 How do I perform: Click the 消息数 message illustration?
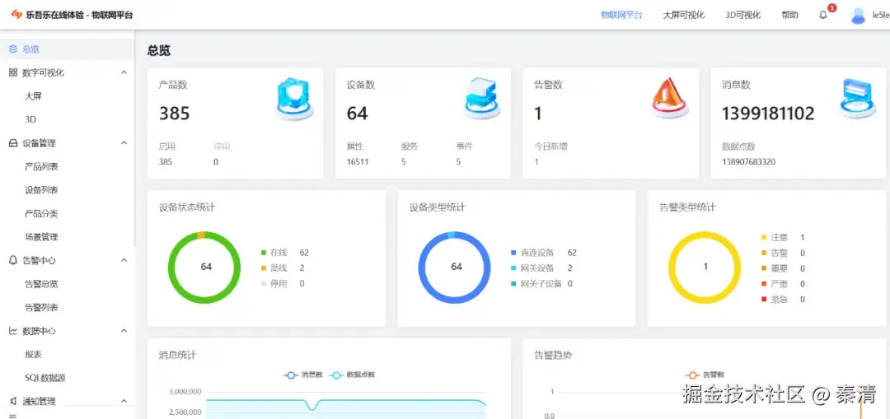856,98
